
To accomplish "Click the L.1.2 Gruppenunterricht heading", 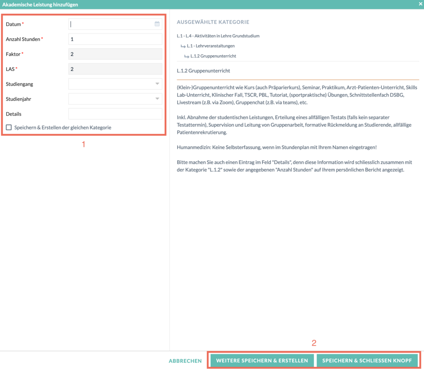I will 203,71.
